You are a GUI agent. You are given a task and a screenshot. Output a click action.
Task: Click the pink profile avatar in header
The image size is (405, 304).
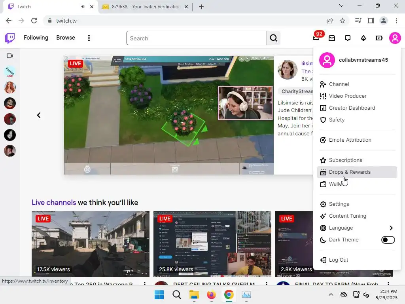pos(395,38)
